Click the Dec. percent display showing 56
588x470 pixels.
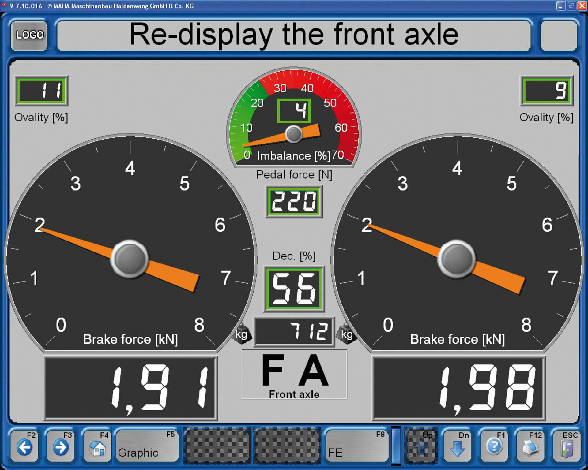294,289
